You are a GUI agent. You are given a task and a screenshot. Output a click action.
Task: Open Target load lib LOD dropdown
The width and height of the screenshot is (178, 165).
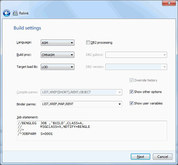pyautogui.click(x=58, y=67)
